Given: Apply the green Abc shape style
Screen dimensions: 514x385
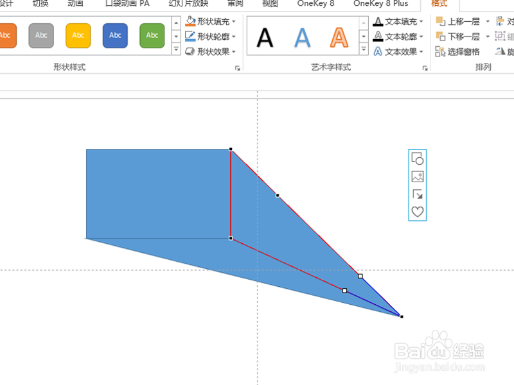Looking at the screenshot, I should [152, 35].
